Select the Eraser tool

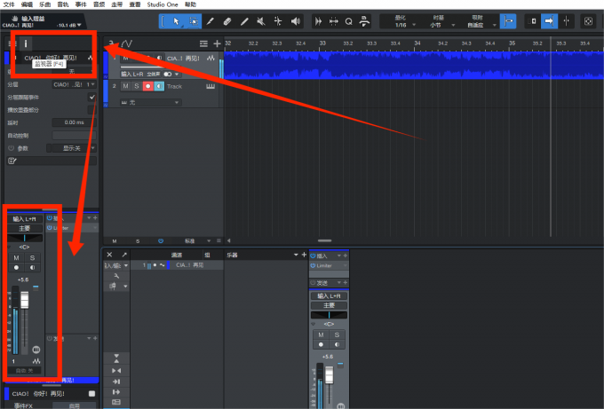click(x=227, y=21)
